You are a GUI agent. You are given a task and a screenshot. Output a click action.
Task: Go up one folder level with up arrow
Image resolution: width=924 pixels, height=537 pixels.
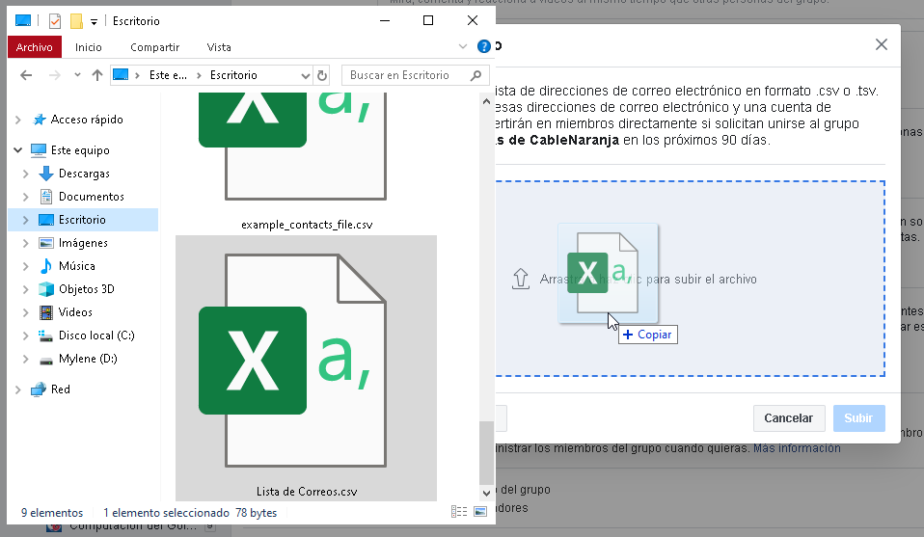point(97,75)
